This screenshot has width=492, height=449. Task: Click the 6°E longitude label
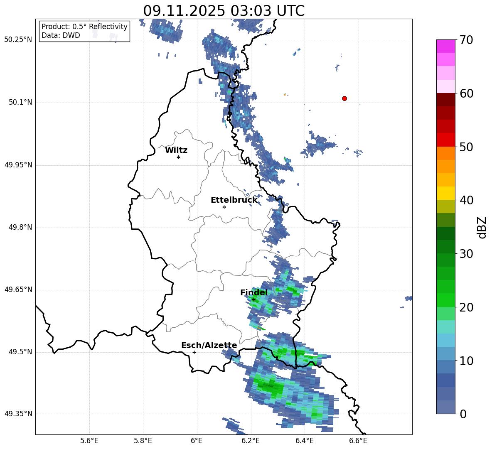click(x=197, y=441)
